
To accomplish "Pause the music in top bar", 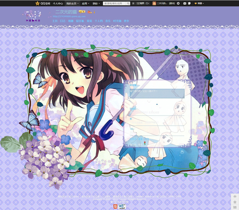I will coord(133,3).
